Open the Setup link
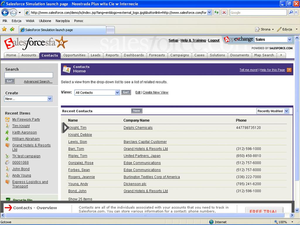300x225 pixels. (x=173, y=40)
